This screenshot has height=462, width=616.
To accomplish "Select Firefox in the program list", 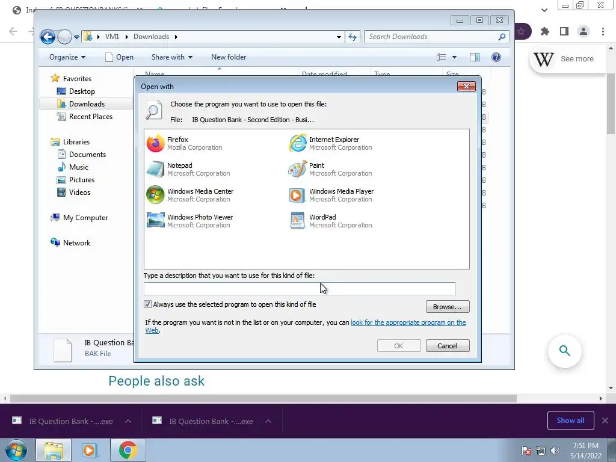I will tap(185, 143).
